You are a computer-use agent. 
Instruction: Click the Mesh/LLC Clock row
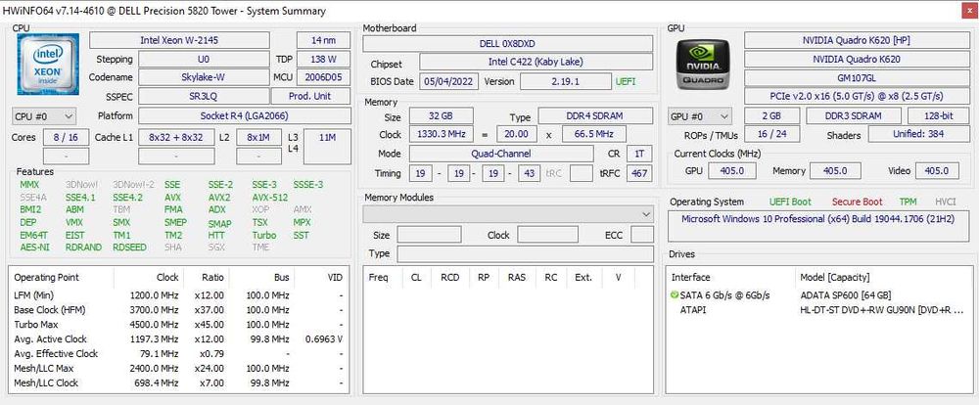[178, 383]
